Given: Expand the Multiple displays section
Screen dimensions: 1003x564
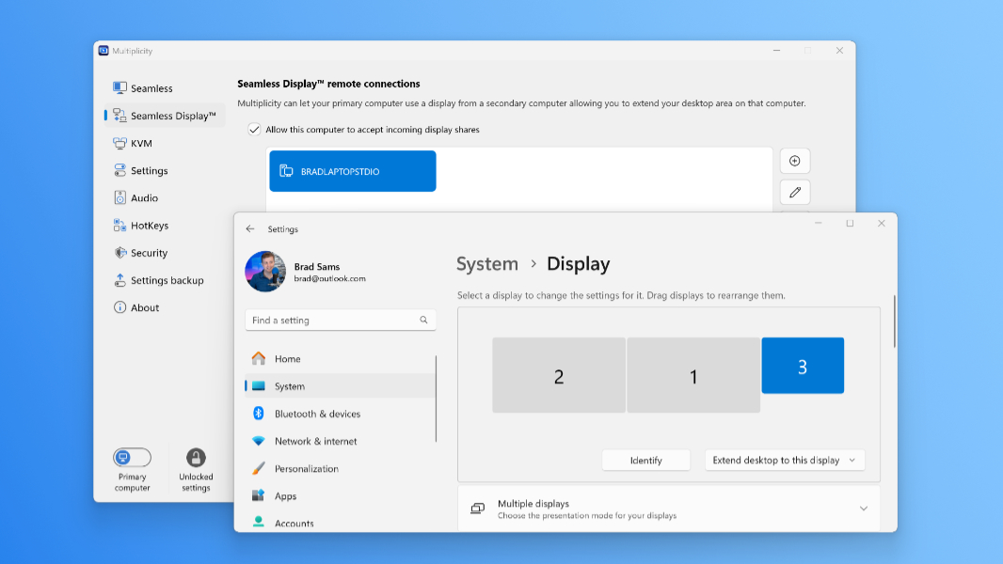Looking at the screenshot, I should (862, 508).
